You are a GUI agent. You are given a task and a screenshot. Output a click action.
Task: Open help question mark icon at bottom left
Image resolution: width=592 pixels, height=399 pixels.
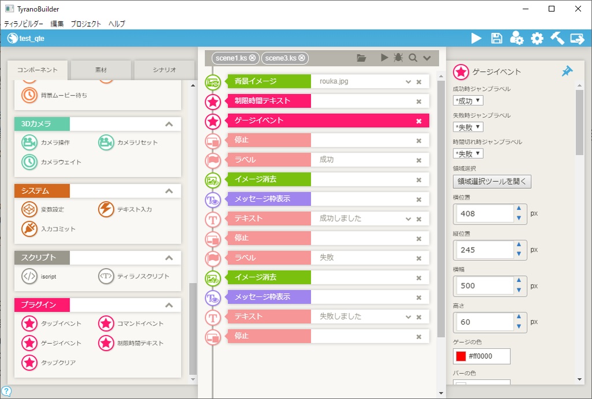point(6,391)
